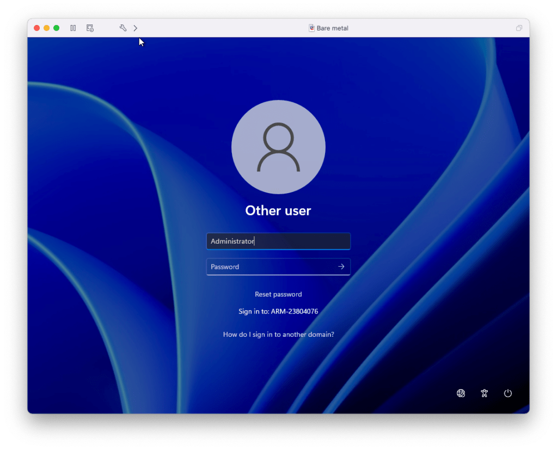This screenshot has width=557, height=450.
Task: Pause the virtual machine
Action: click(73, 28)
